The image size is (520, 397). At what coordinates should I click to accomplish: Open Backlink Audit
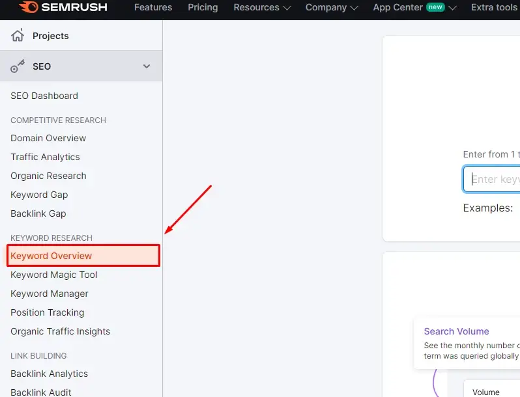coord(41,392)
